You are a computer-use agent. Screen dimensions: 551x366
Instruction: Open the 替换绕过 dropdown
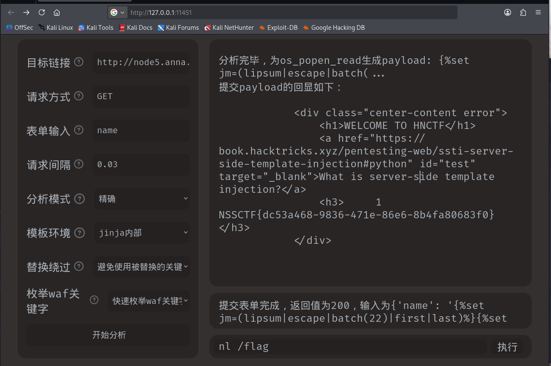pyautogui.click(x=142, y=267)
